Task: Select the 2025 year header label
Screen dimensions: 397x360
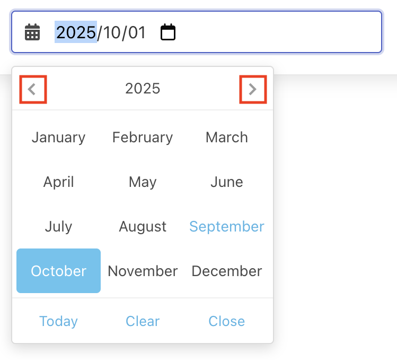Action: click(x=143, y=89)
